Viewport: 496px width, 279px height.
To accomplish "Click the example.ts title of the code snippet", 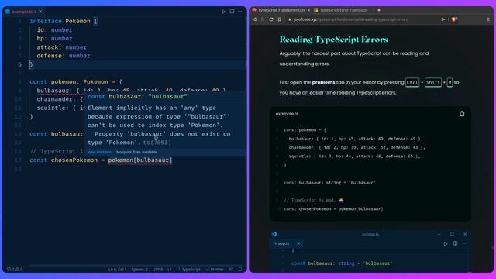I will click(287, 114).
